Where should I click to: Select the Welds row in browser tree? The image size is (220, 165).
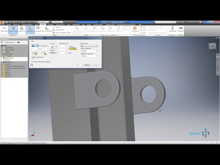tap(14, 58)
